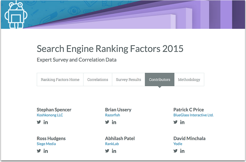Click the Ross Hudgens name

51,138
